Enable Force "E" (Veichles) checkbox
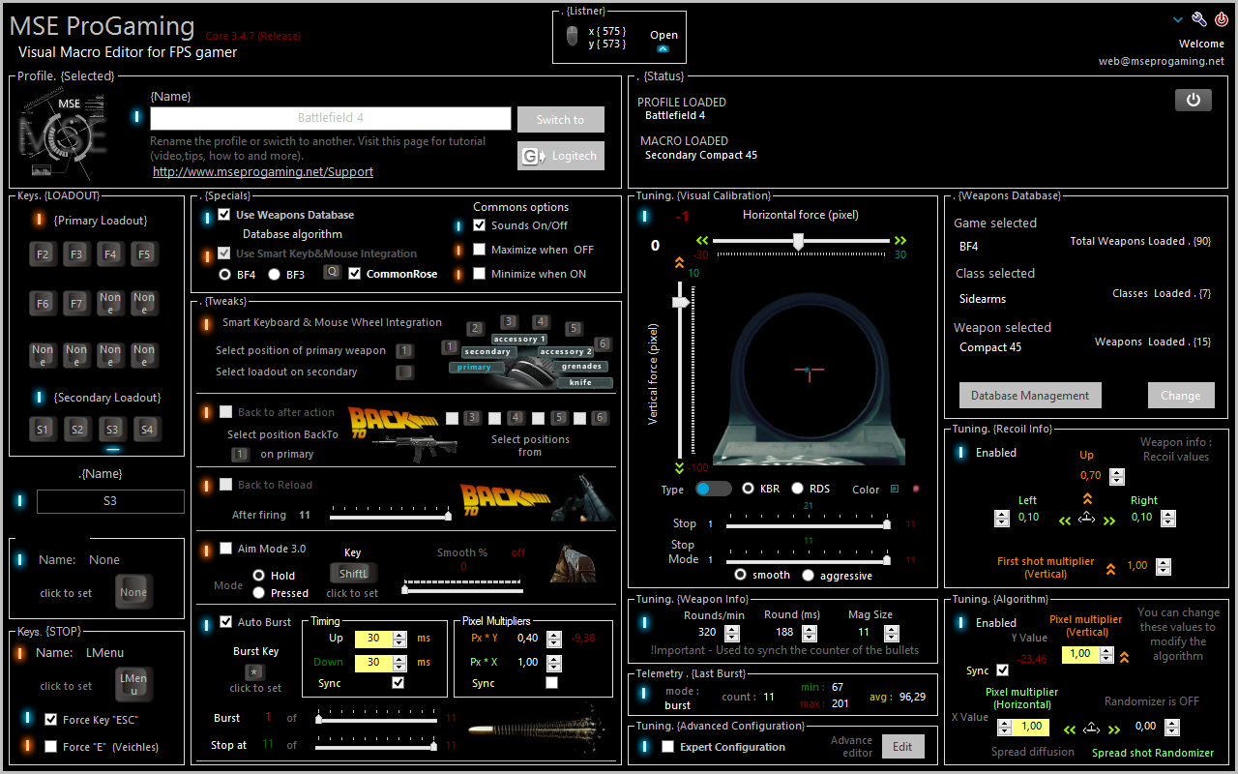The image size is (1238, 774). point(50,747)
